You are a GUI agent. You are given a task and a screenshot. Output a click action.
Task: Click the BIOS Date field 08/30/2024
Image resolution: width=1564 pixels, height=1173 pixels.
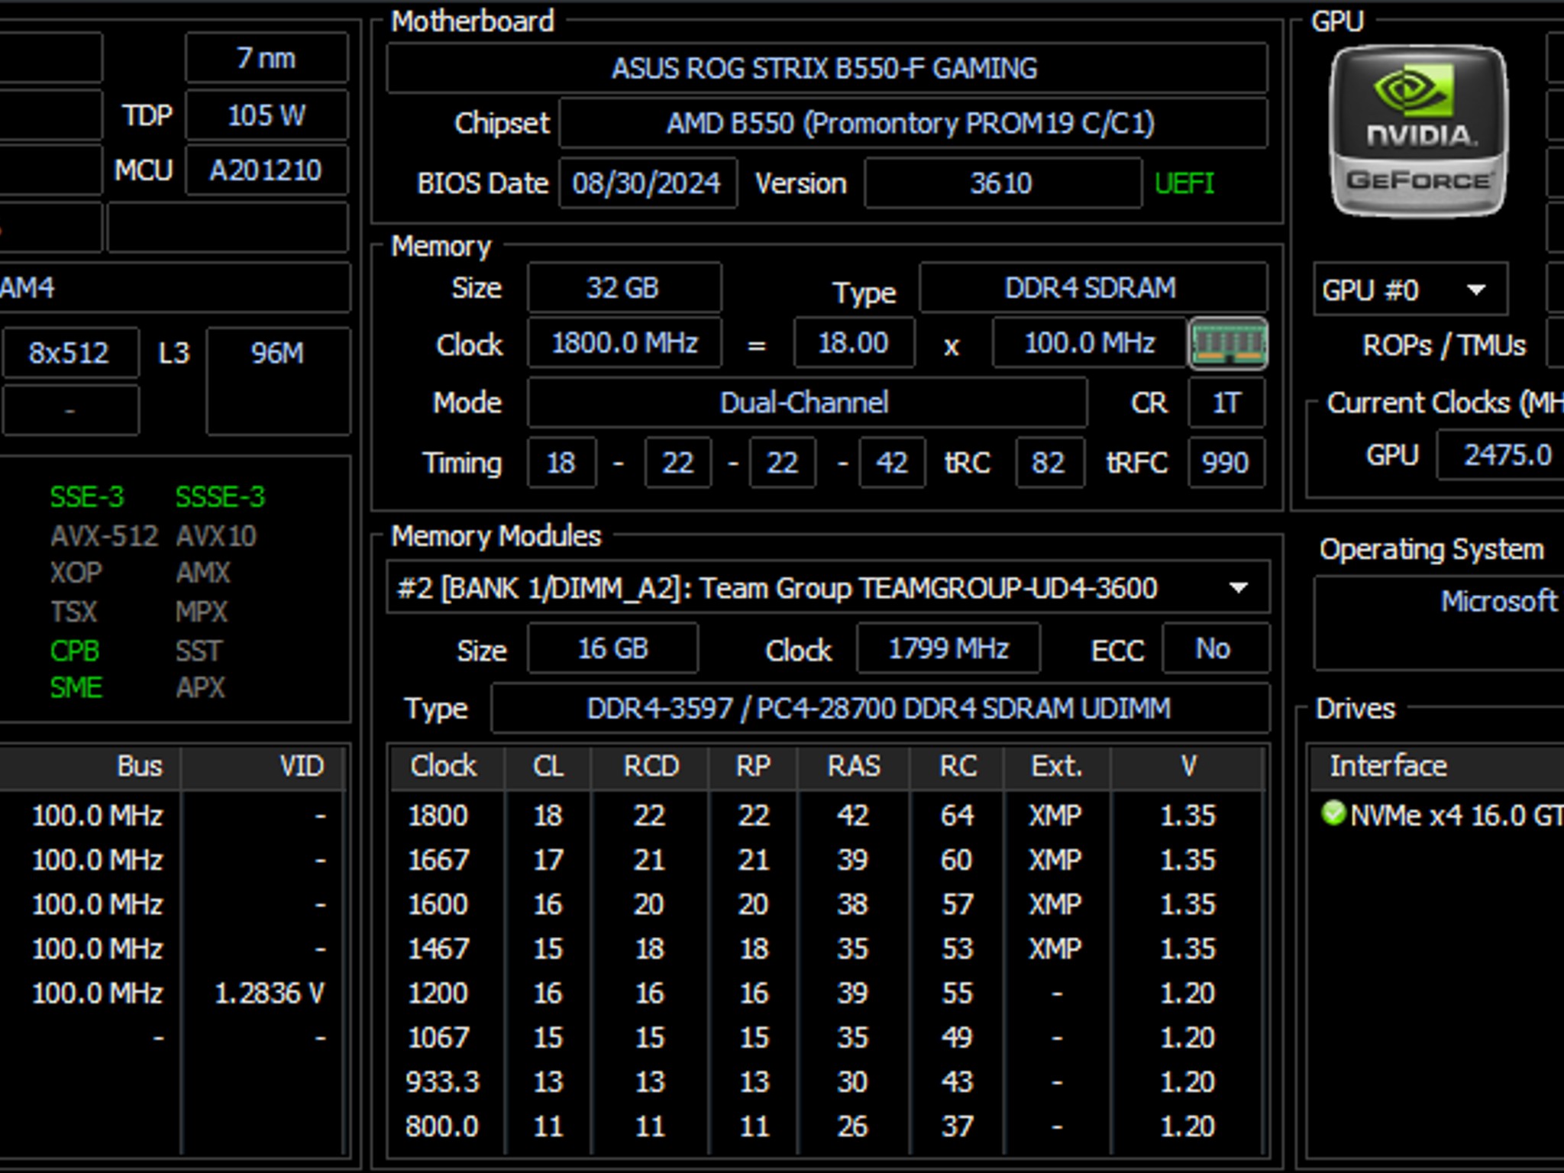648,183
